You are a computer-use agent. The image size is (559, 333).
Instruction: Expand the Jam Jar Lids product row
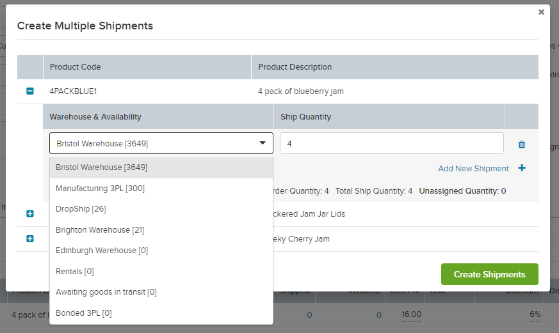(x=30, y=213)
